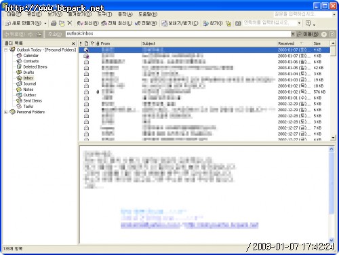Select the message dated 2003-01-06
The width and height of the screenshot is (339, 255).
(x=204, y=62)
